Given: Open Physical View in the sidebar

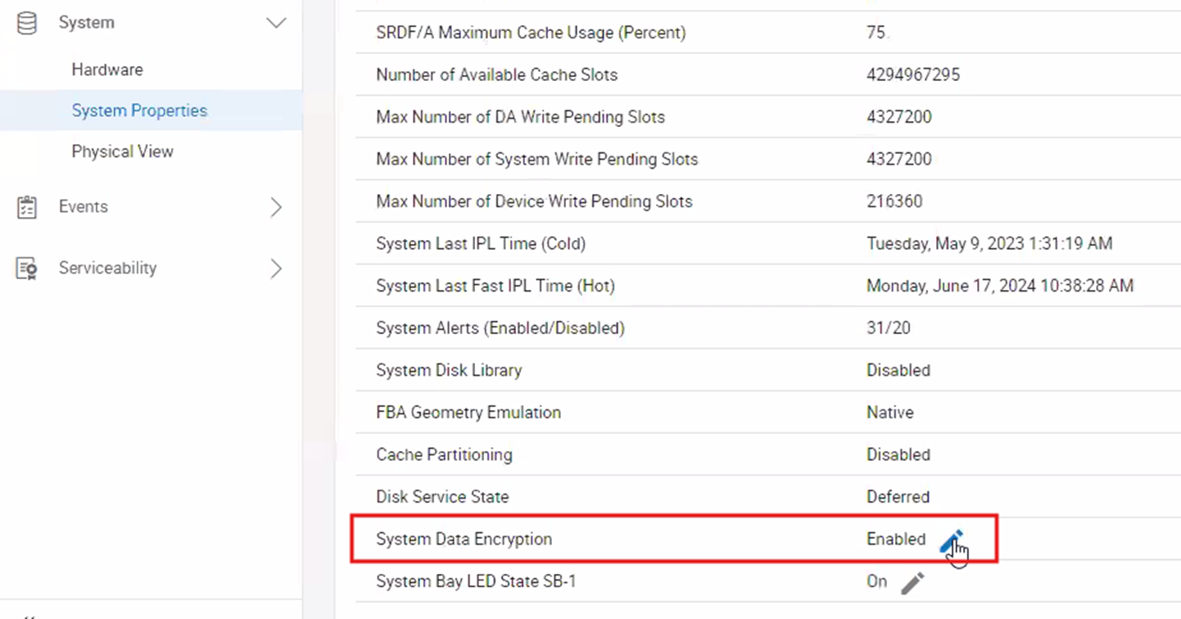Looking at the screenshot, I should (122, 151).
